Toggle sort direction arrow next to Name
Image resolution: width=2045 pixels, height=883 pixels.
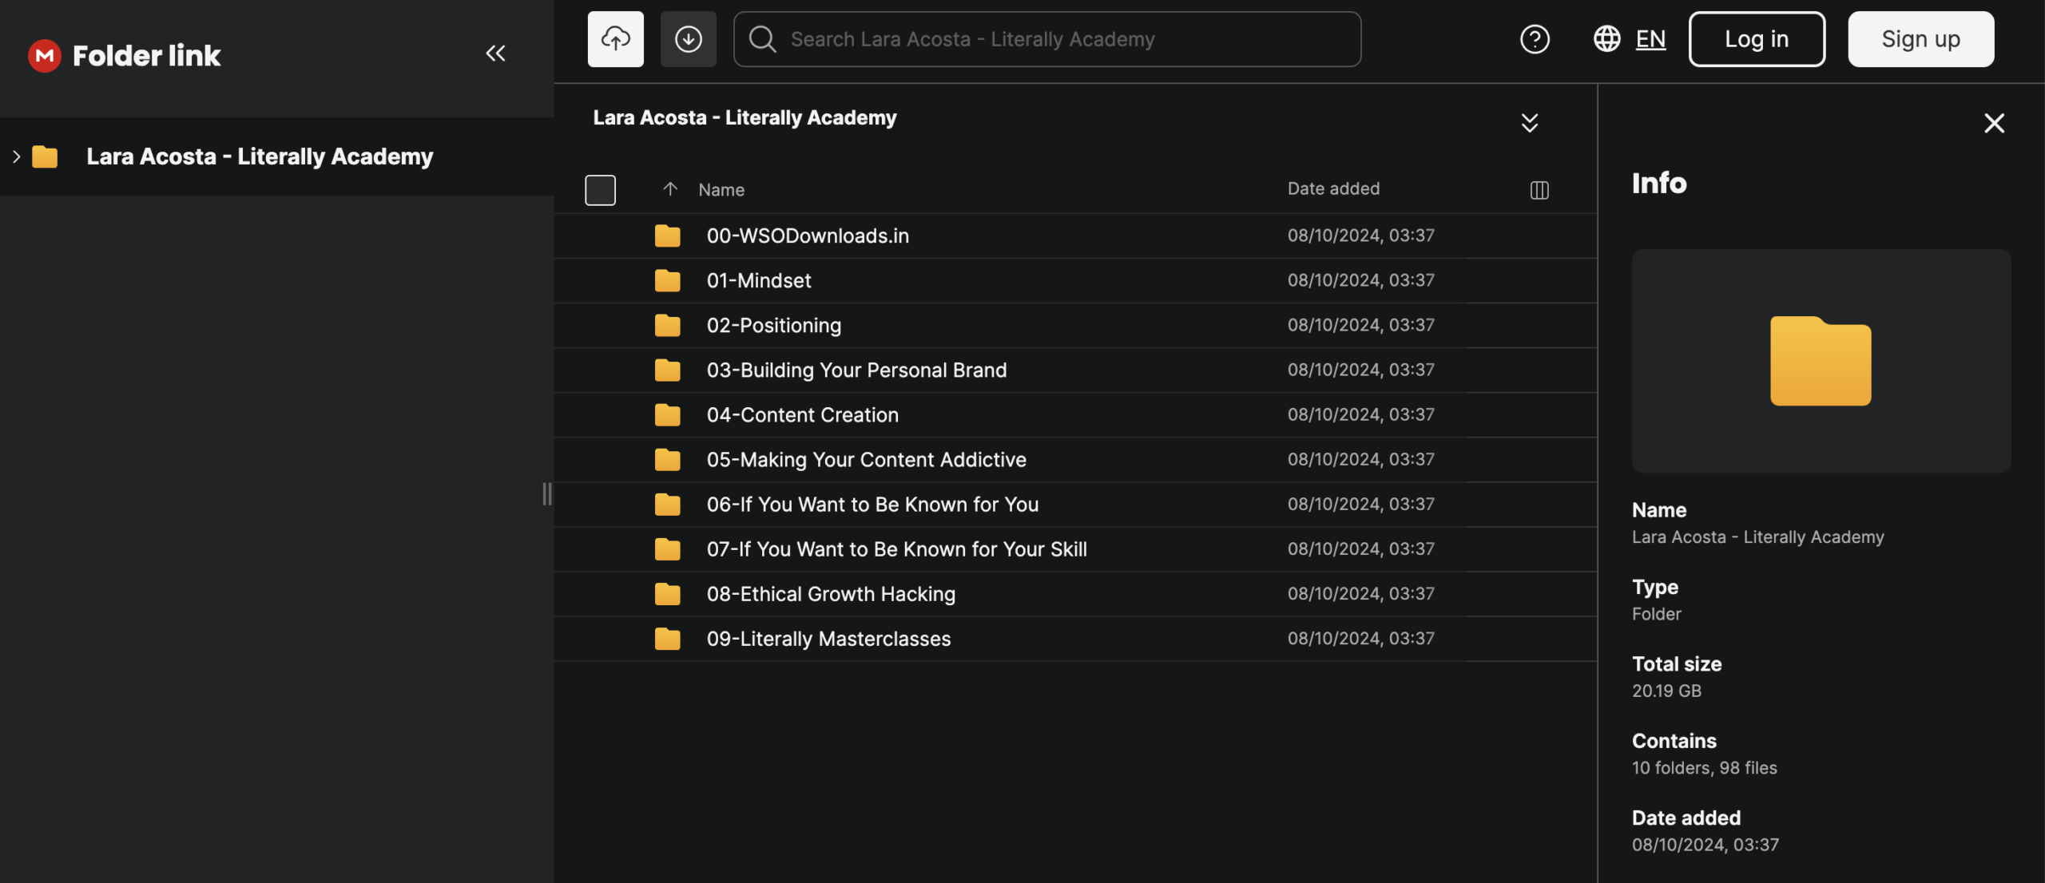pyautogui.click(x=669, y=189)
